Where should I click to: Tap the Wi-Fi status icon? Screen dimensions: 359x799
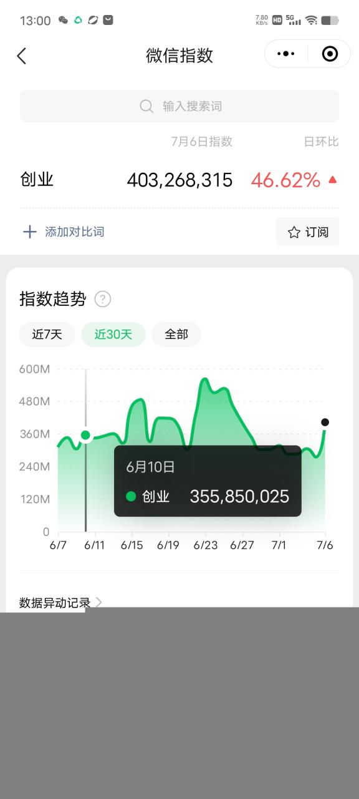(x=311, y=20)
